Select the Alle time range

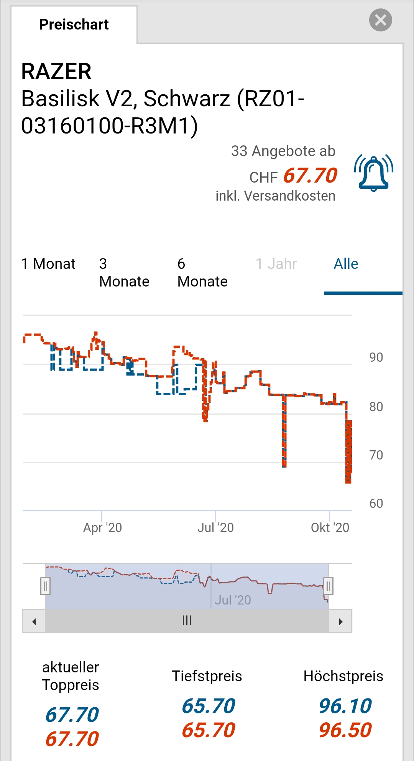point(346,264)
